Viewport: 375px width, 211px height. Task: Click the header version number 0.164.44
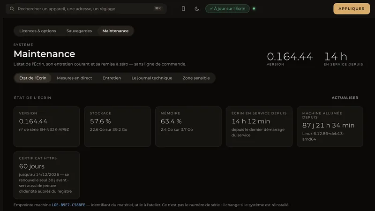point(290,57)
